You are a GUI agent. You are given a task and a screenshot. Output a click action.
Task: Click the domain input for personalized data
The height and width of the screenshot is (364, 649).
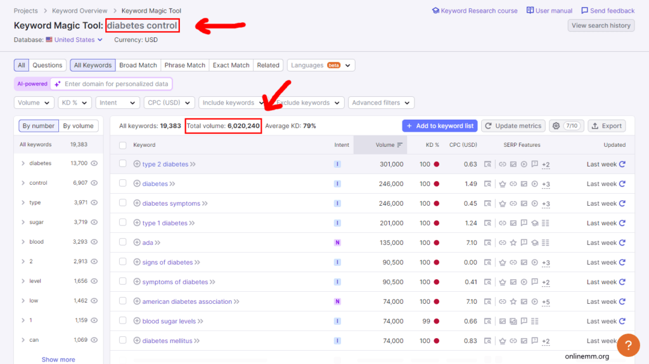(117, 84)
